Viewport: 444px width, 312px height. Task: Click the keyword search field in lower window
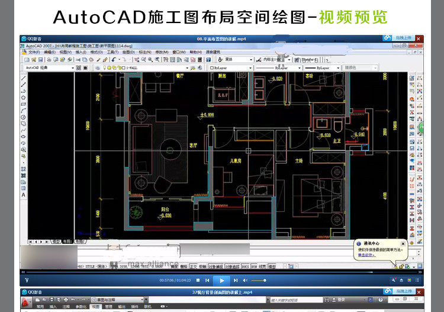point(296,300)
